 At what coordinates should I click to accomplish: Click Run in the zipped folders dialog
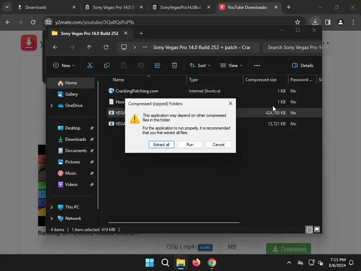click(x=190, y=144)
